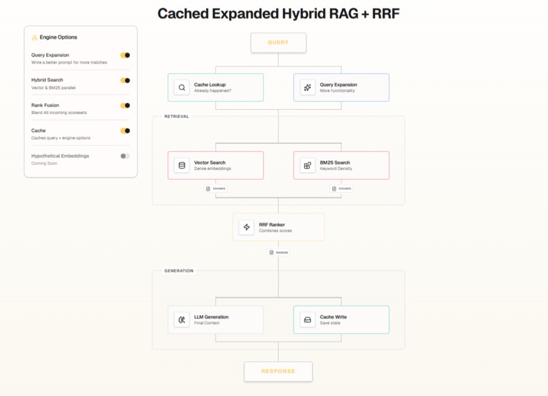Enable the Hypothetical Embeddings toggle
Image resolution: width=548 pixels, height=396 pixels.
[x=125, y=156]
